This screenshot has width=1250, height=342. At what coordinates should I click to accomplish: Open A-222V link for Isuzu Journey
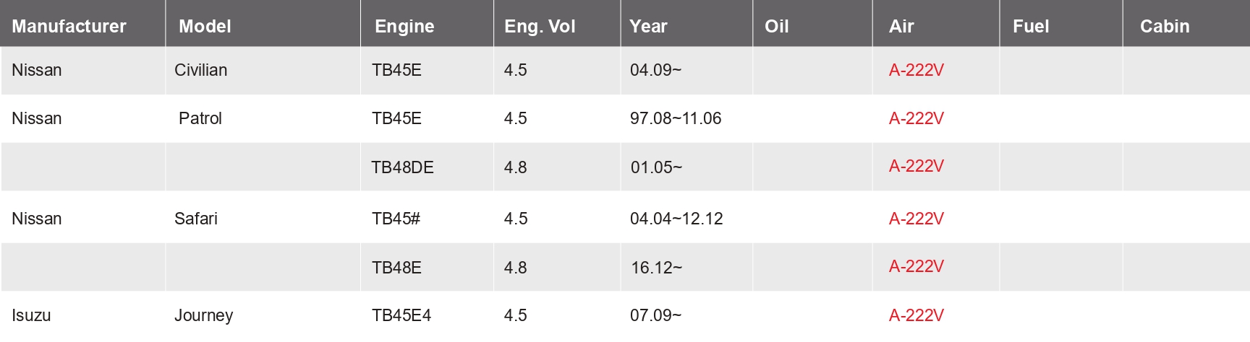(916, 315)
